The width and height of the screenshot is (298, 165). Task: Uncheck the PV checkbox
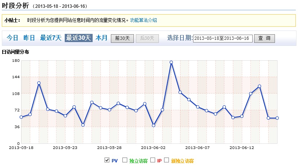pos(107,161)
